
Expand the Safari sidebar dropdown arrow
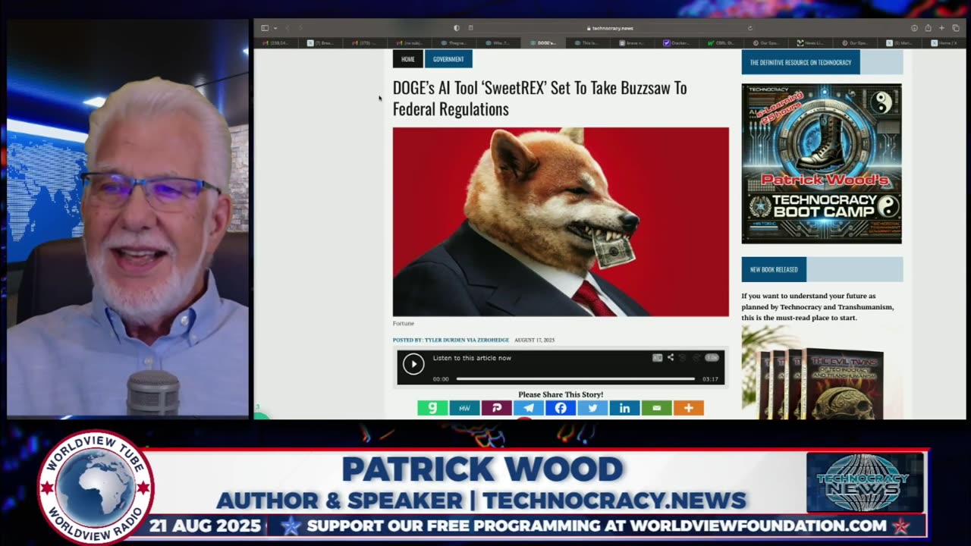tap(275, 28)
